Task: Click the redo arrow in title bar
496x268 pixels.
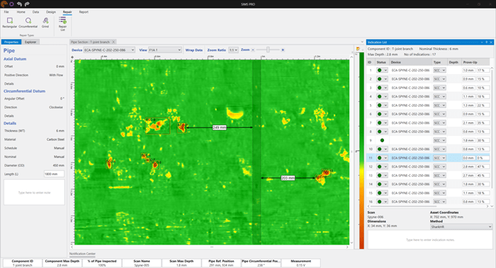Action: click(27, 4)
